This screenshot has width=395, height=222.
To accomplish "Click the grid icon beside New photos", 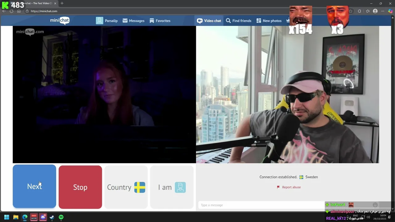I will [x=259, y=21].
